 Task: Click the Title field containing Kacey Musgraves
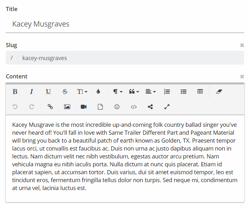(125, 24)
